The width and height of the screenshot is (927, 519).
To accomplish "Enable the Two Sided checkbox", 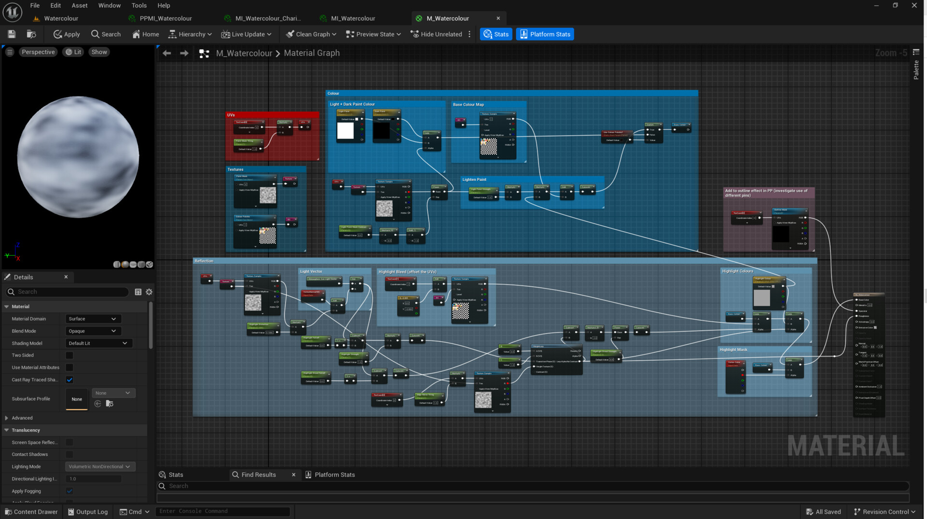I will (x=70, y=355).
